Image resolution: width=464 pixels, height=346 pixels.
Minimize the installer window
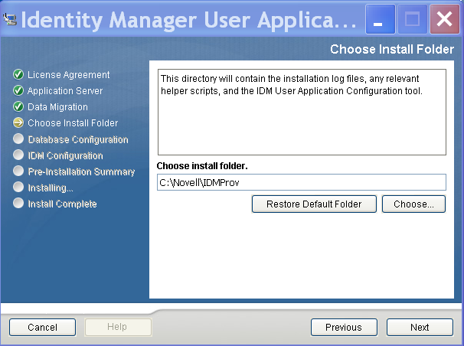381,19
